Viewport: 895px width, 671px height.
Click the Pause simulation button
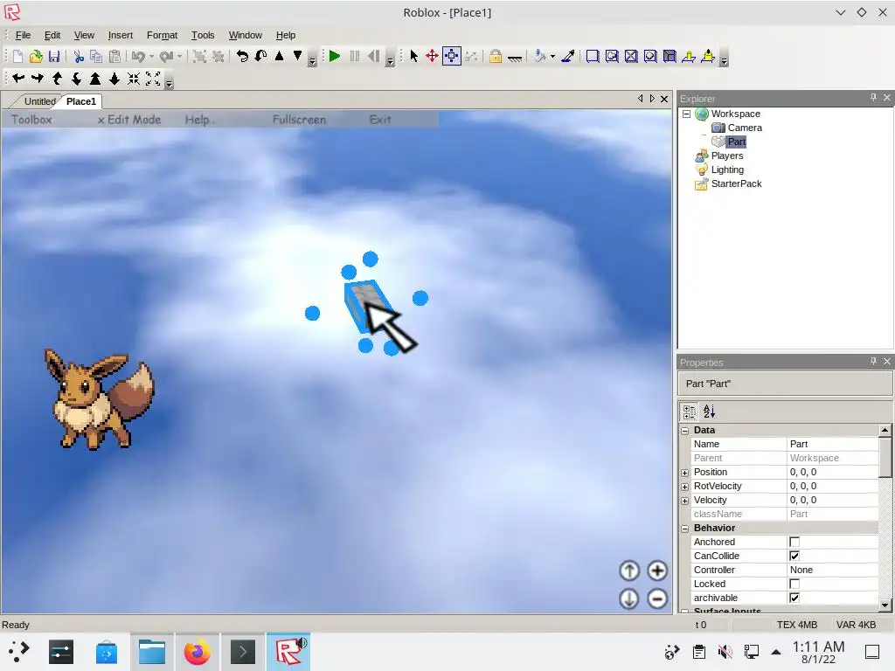[355, 56]
